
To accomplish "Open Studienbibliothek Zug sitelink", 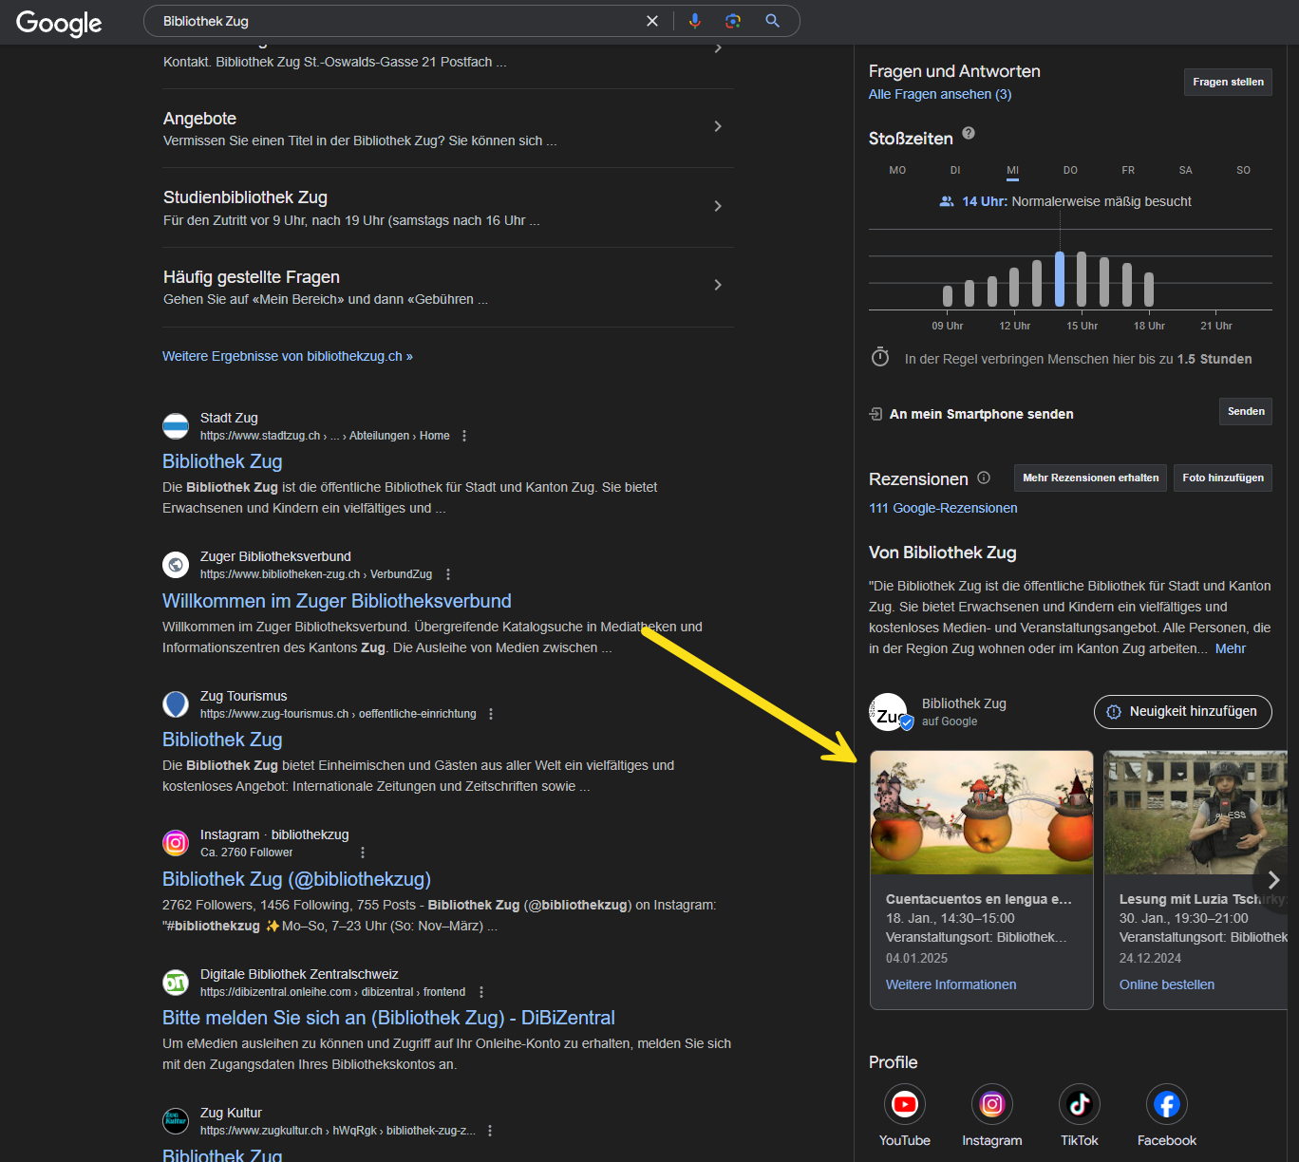I will pos(245,197).
